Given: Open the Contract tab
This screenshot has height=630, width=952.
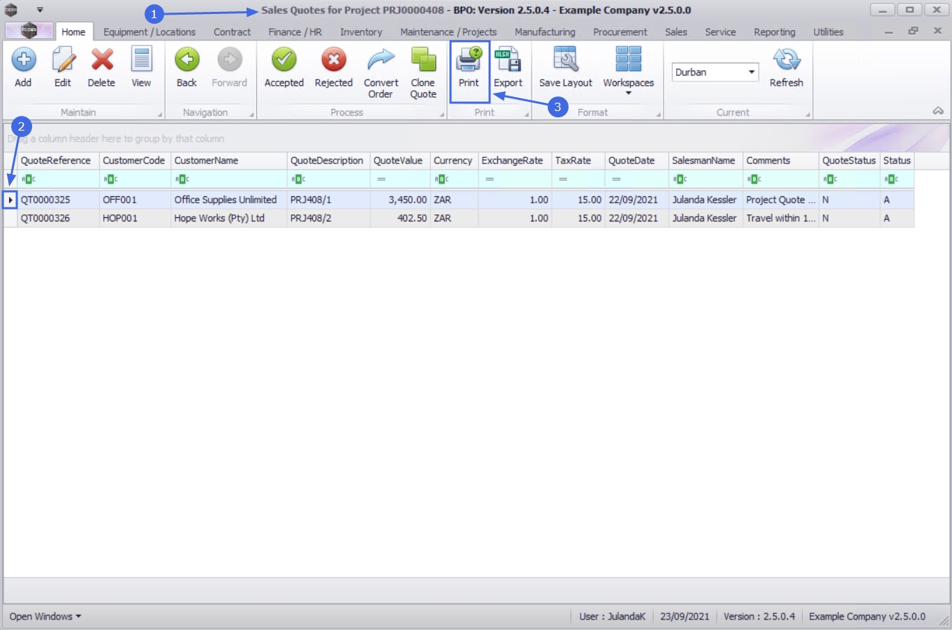Looking at the screenshot, I should click(x=232, y=32).
